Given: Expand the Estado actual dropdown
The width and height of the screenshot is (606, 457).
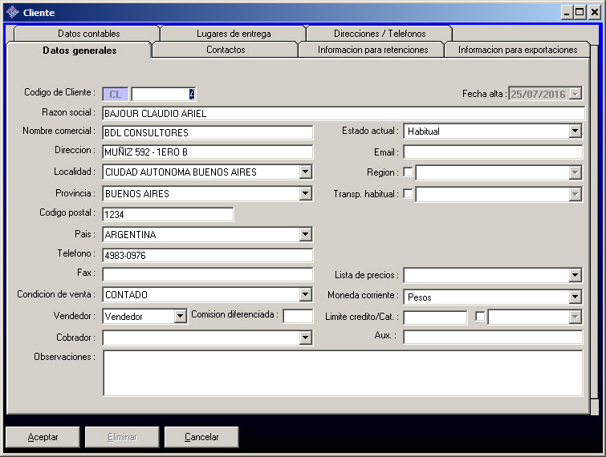Looking at the screenshot, I should point(575,131).
